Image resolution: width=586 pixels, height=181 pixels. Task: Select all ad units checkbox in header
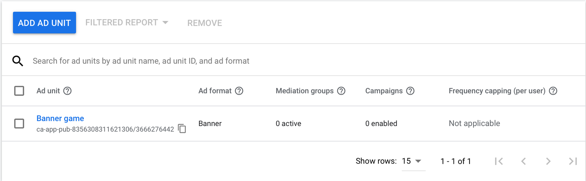pos(19,91)
